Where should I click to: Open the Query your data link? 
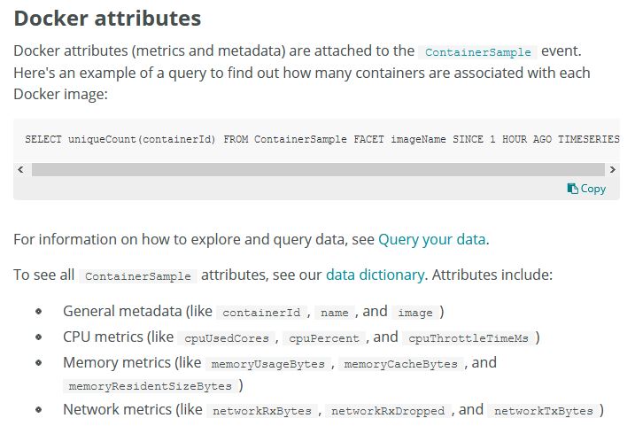(432, 239)
